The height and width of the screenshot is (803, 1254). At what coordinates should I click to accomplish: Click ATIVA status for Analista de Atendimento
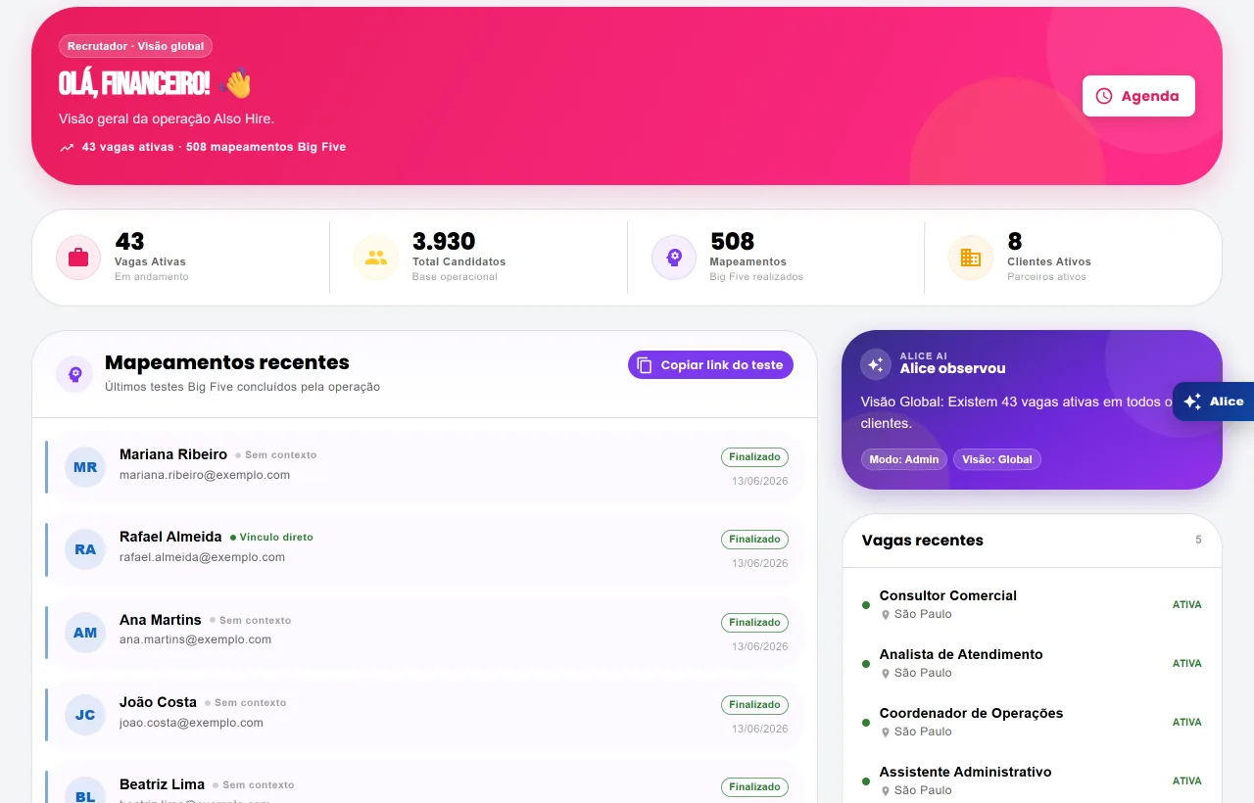pyautogui.click(x=1186, y=664)
